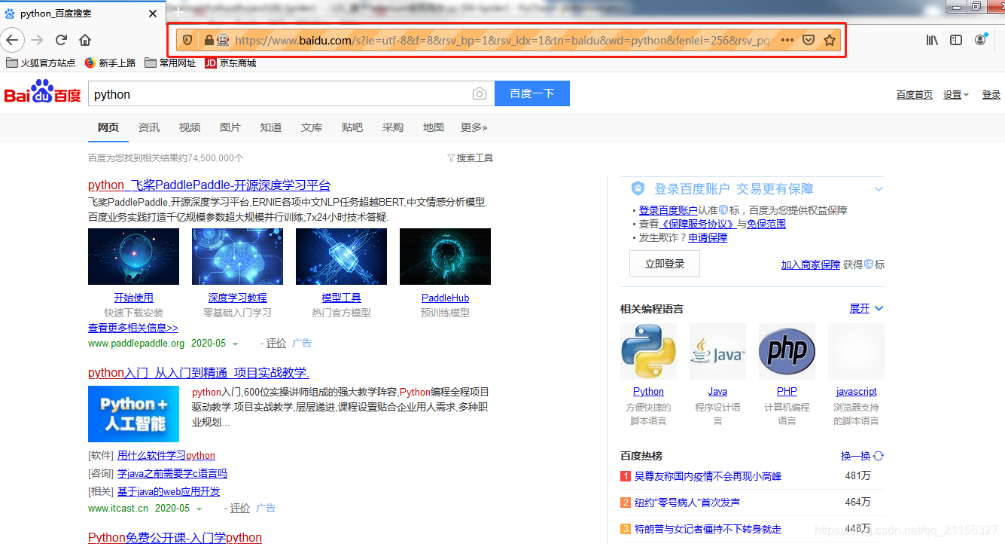Switch to the 视频 tab

pyautogui.click(x=190, y=127)
